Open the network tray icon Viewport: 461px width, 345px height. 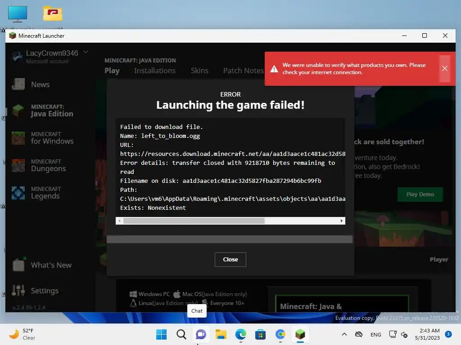pos(393,334)
